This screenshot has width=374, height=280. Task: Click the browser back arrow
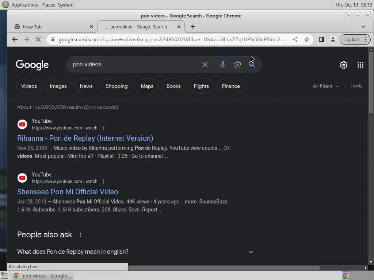(15, 39)
